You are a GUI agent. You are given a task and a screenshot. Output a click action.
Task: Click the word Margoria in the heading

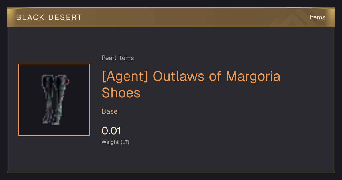253,76
